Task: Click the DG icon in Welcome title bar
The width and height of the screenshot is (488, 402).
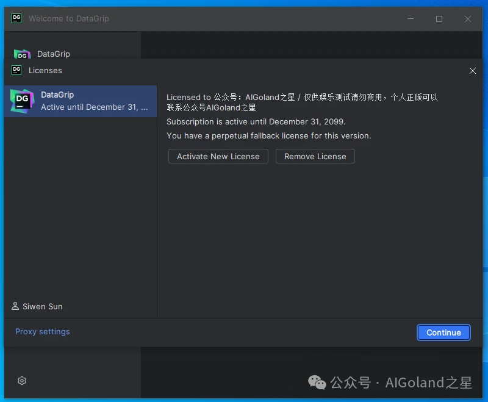Action: tap(16, 18)
